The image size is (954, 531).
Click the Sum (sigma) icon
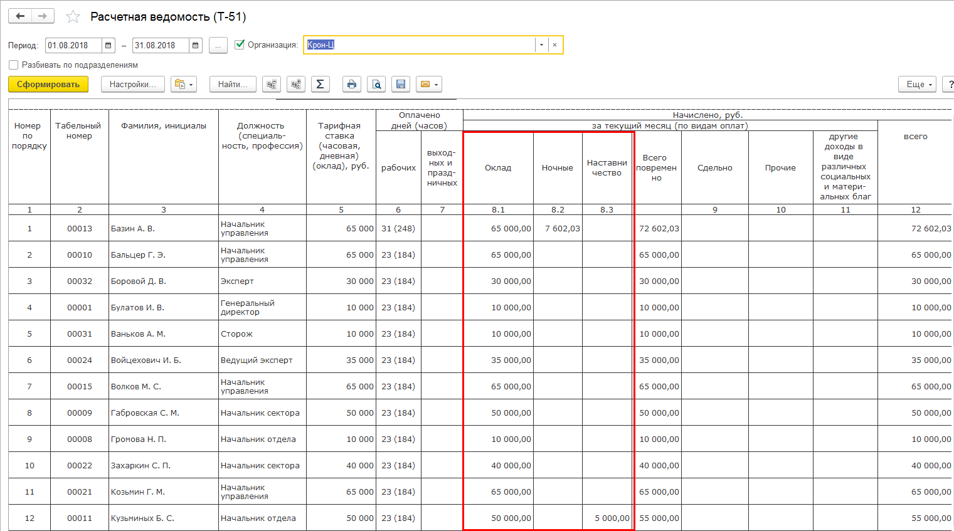click(x=321, y=85)
